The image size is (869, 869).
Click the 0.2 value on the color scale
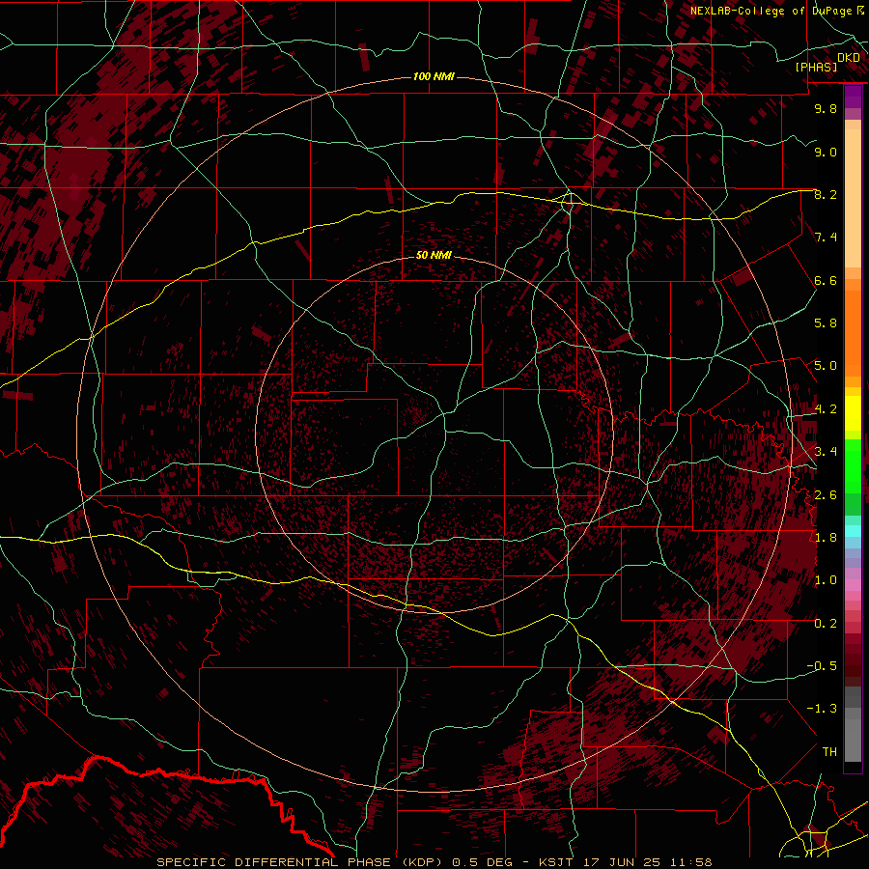click(x=826, y=624)
